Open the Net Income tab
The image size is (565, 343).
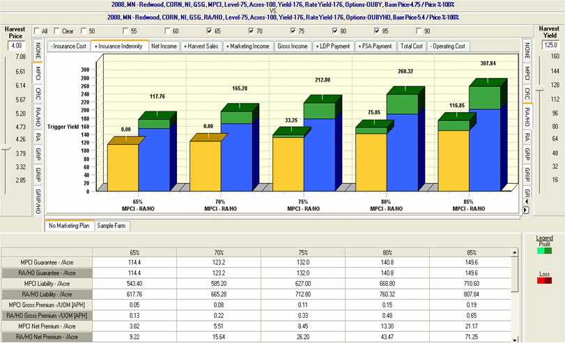164,47
